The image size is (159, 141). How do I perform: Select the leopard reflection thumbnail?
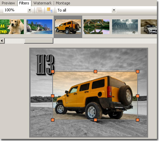coord(96,27)
